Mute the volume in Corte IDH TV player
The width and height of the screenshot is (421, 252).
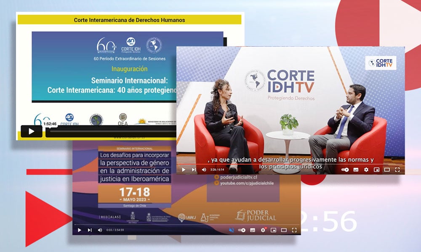click(204, 170)
